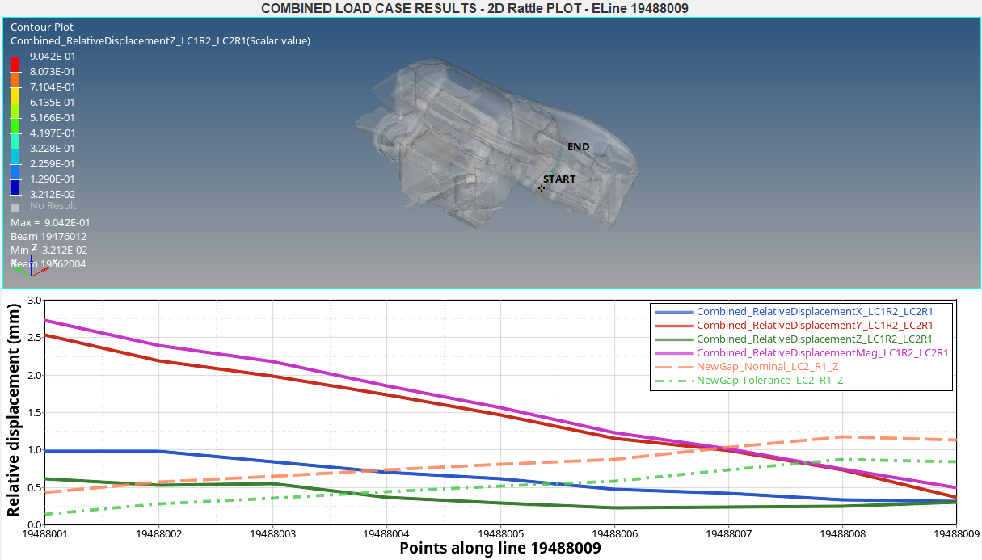Click legend value 7.104E-01
The width and height of the screenshot is (982, 560).
click(x=53, y=86)
